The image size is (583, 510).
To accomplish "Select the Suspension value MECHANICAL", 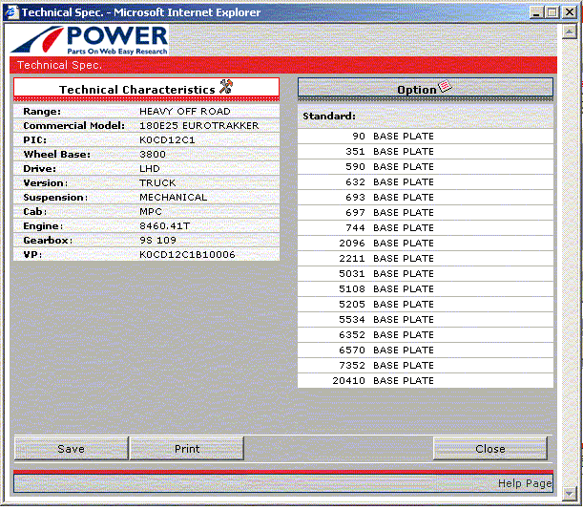I will 173,198.
